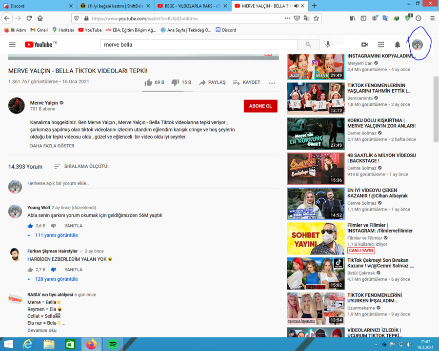Open the notifications bell
The image size is (439, 351).
[x=397, y=44]
